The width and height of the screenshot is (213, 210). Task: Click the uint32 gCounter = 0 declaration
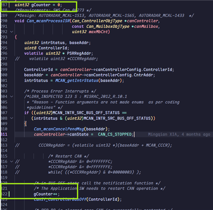(x=38, y=5)
